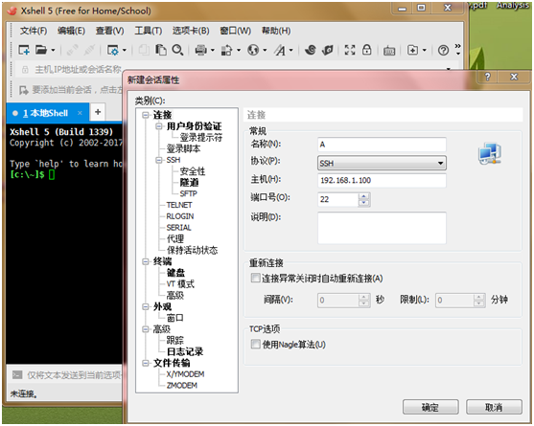Collapse the 用户身份验证 tree node
Image resolution: width=534 pixels, height=426 pixels.
pyautogui.click(x=159, y=126)
